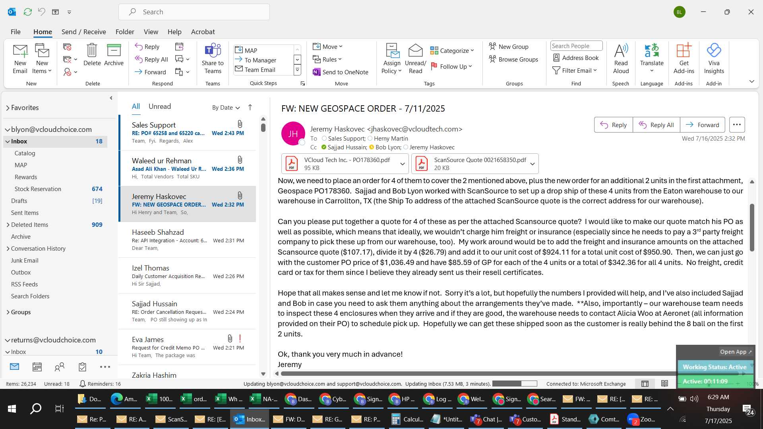Click the Meeting reply icon

tap(179, 46)
